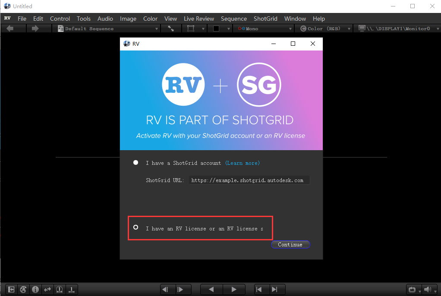Open the color palette panel icon
The height and width of the screenshot is (296, 441).
[x=23, y=289]
